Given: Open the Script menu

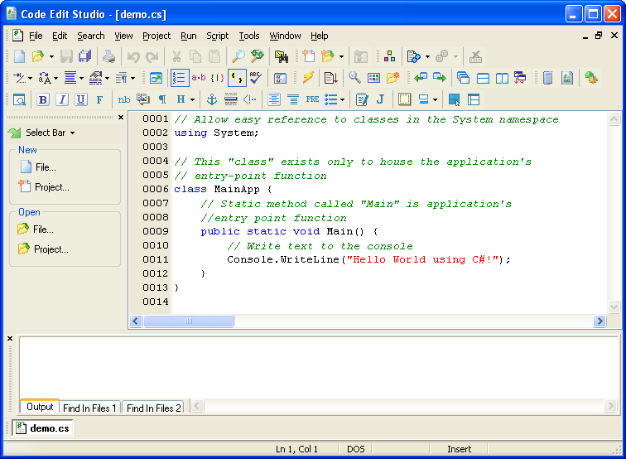Looking at the screenshot, I should 218,36.
